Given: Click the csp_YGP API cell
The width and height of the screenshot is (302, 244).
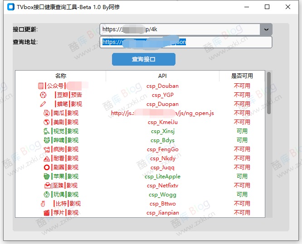Looking at the screenshot, I should coord(163,95).
